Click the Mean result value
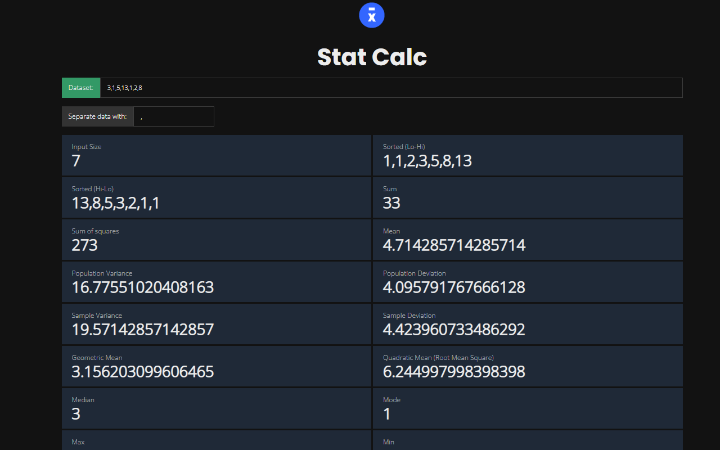 [x=454, y=245]
